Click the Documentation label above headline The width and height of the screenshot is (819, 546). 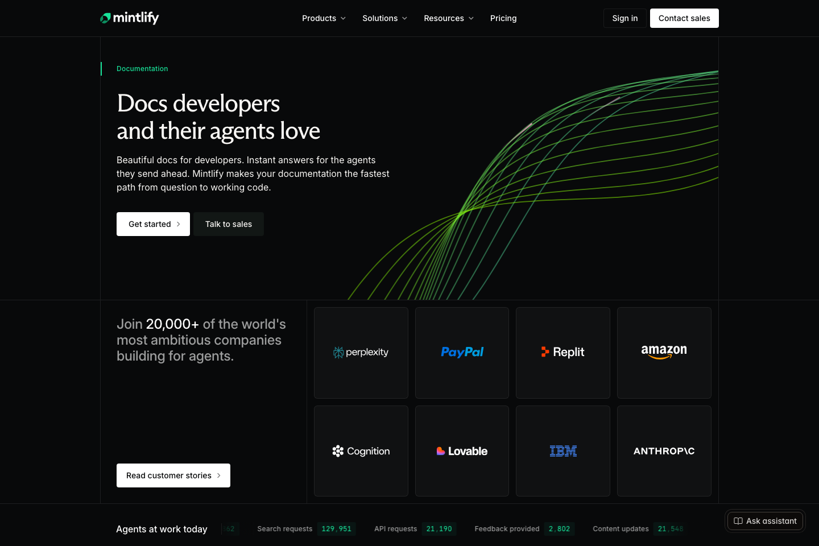click(x=142, y=69)
